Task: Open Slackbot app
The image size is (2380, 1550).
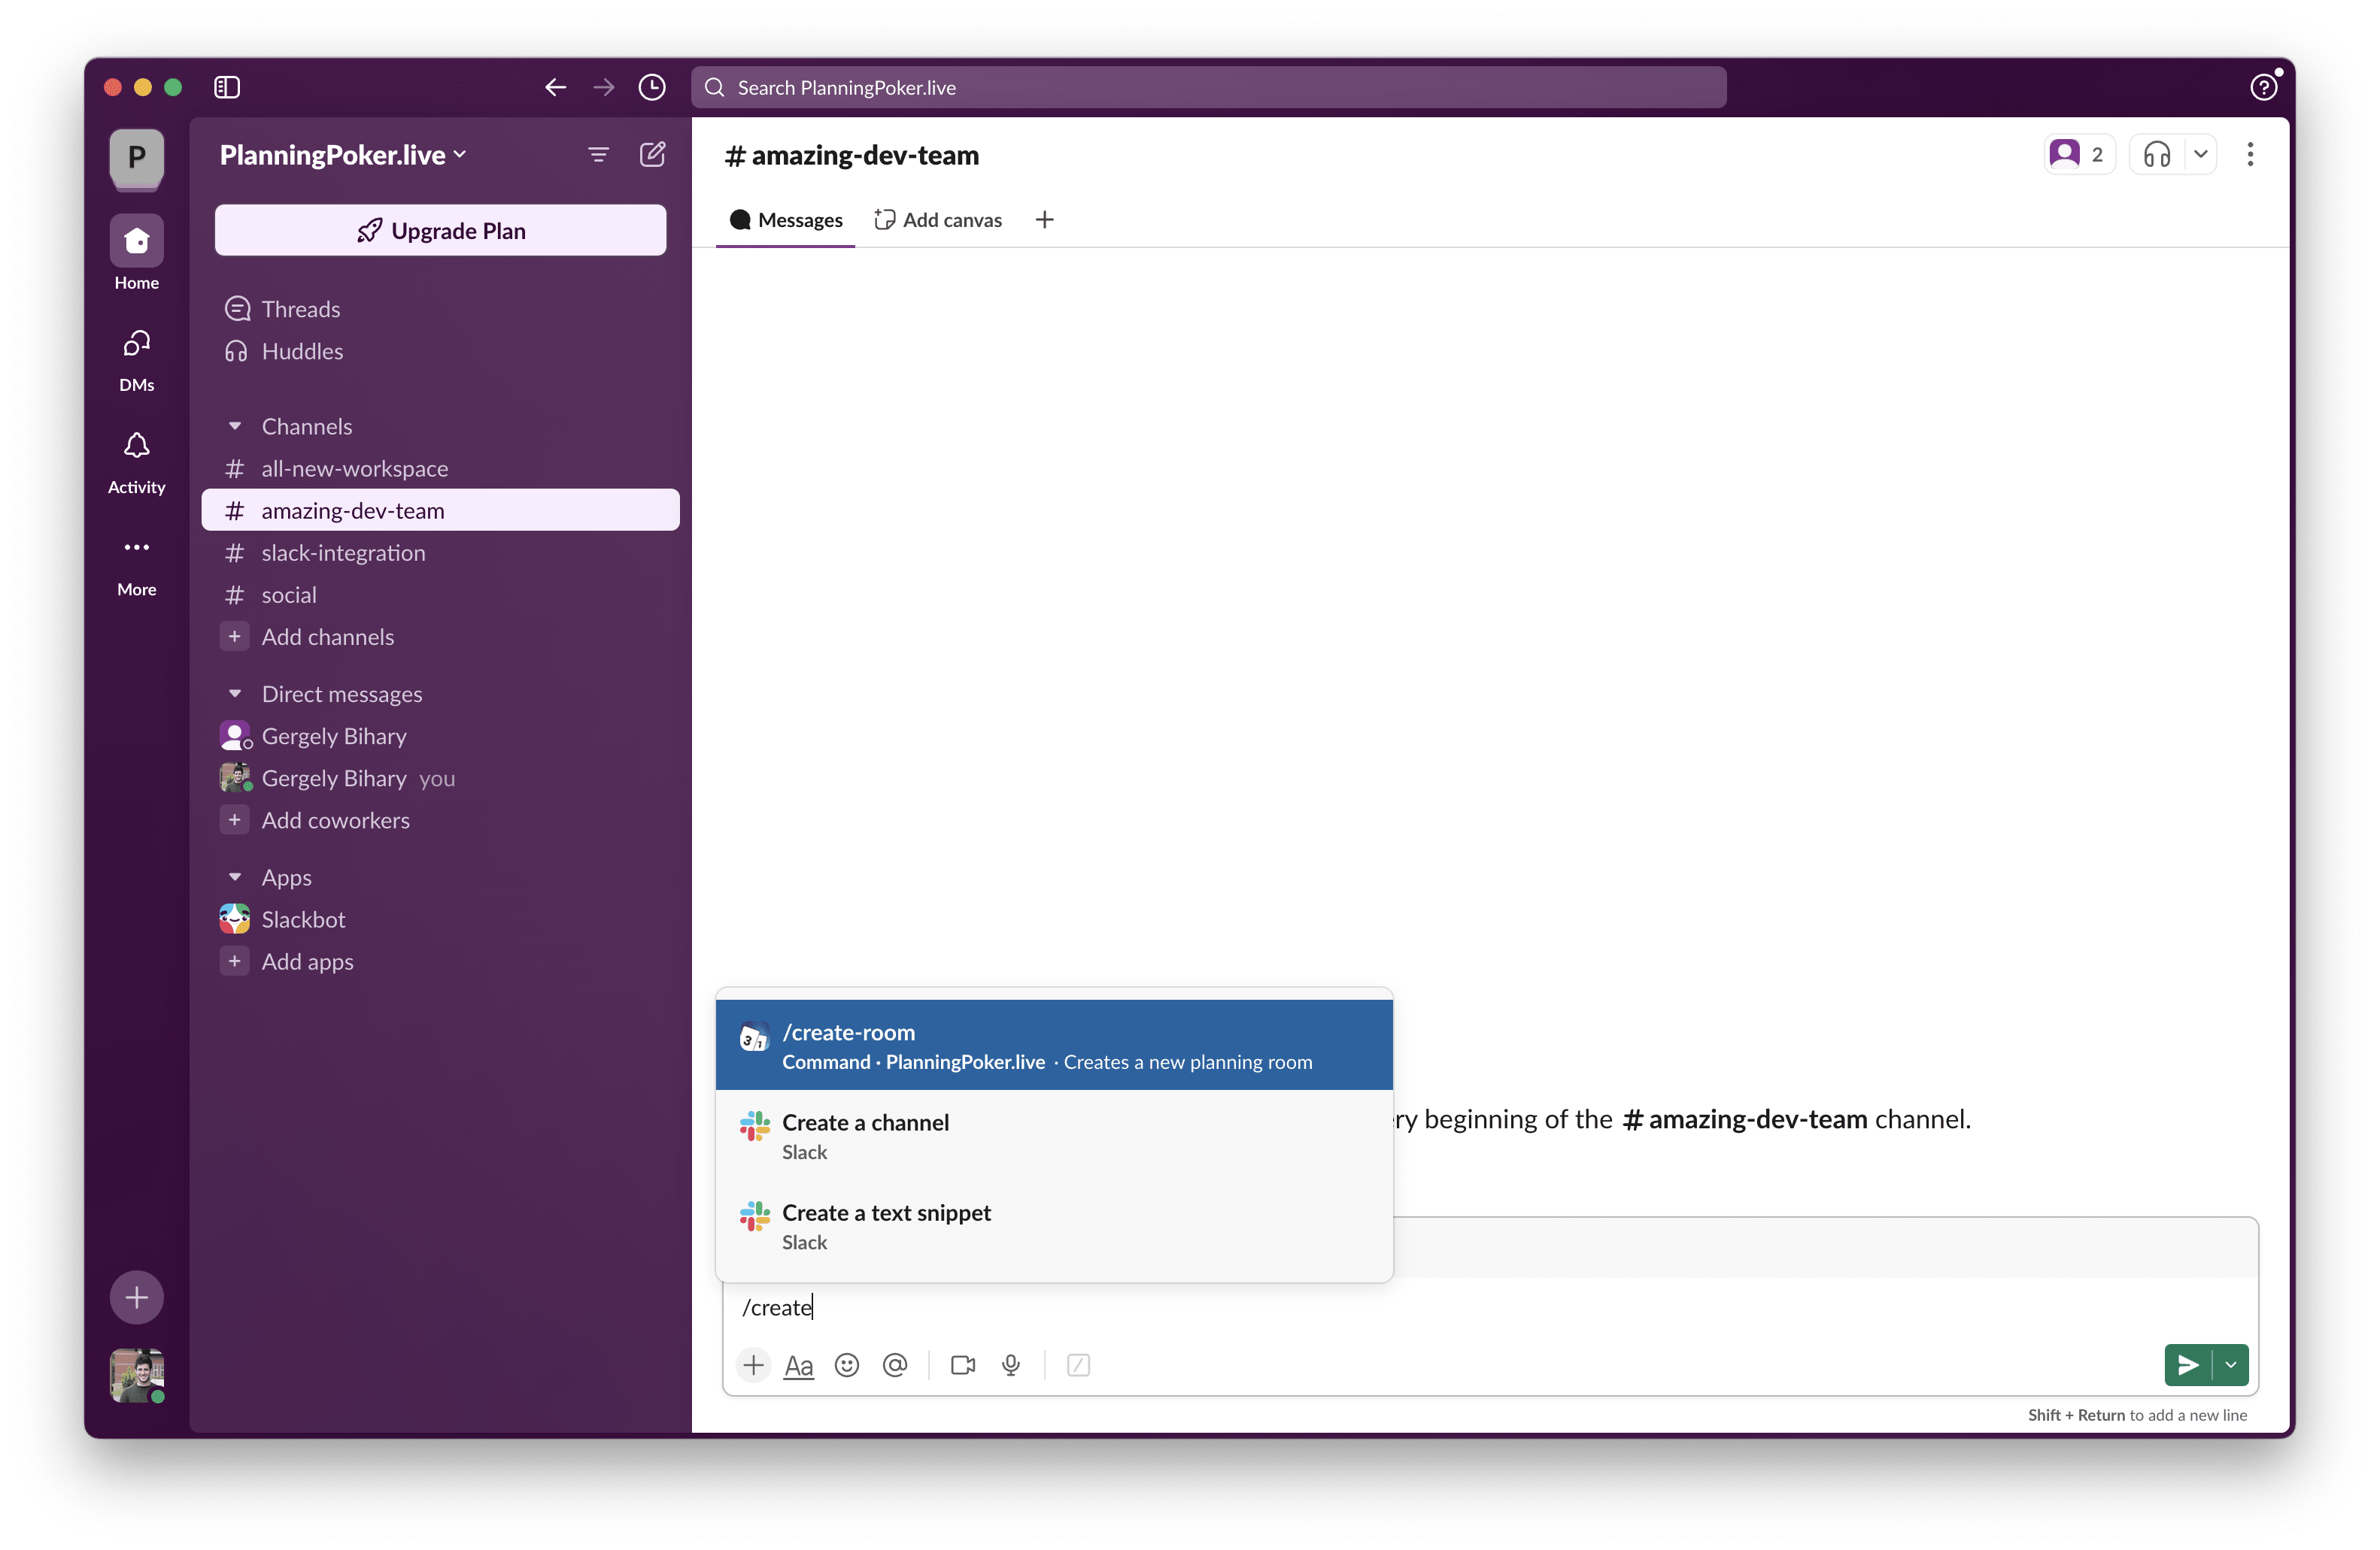Action: [x=441, y=919]
